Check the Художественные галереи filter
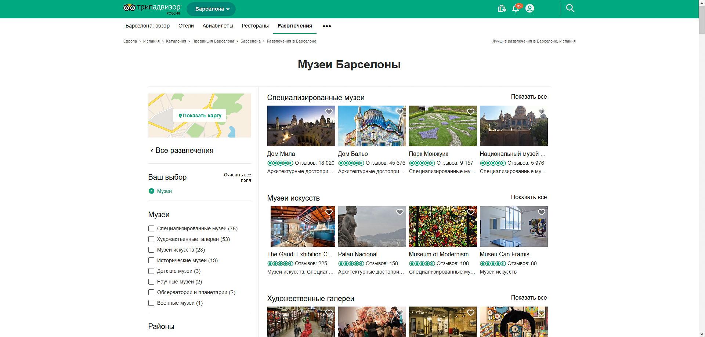Image resolution: width=705 pixels, height=337 pixels. (151, 239)
